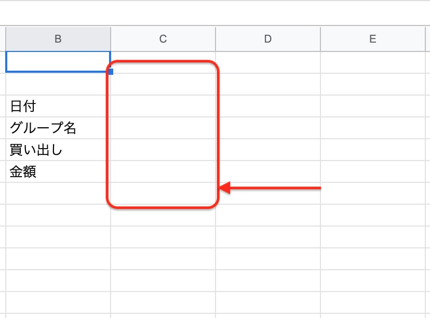Click the column D cell in the グループ名 row
This screenshot has height=318, width=430.
coord(268,128)
